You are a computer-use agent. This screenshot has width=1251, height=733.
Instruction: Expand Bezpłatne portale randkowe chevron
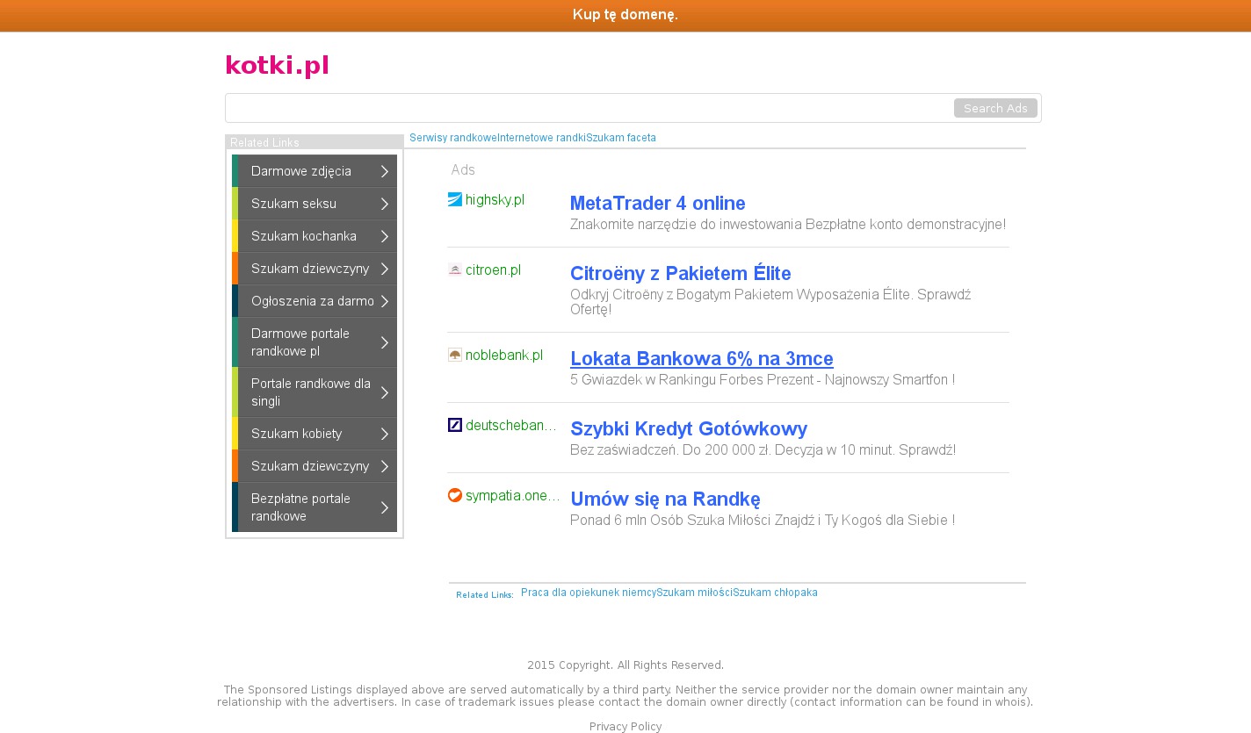[384, 507]
